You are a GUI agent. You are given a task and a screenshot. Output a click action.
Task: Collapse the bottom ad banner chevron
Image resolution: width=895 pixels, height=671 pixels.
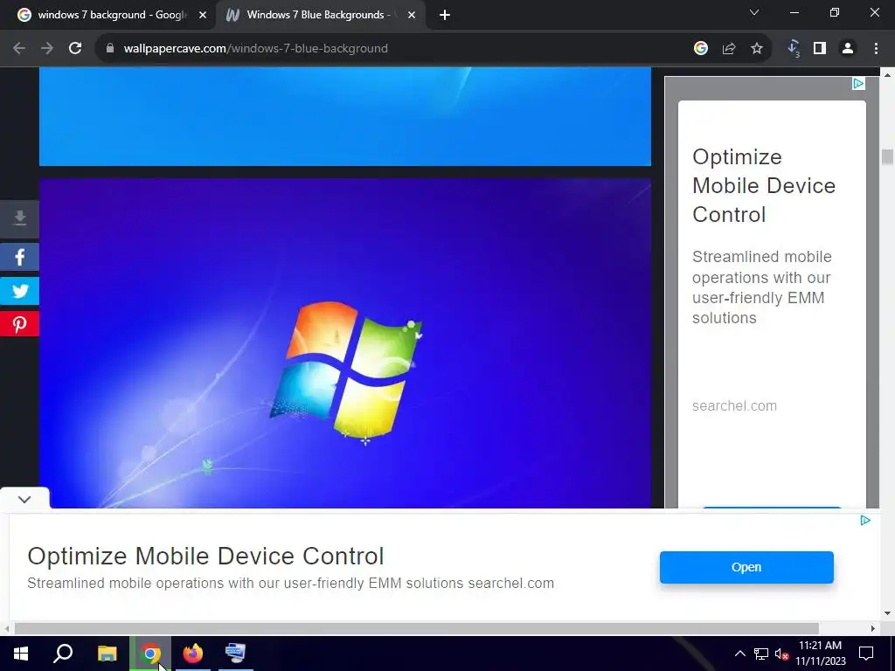coord(24,499)
